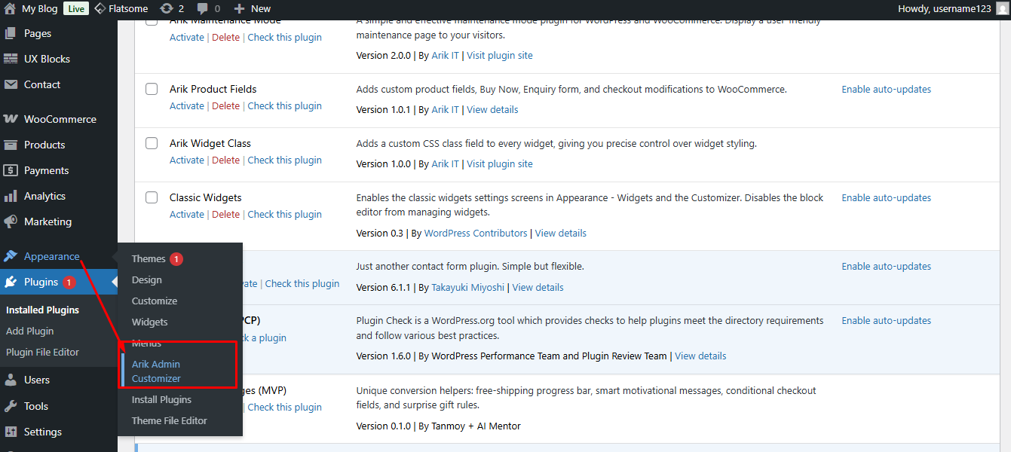Click the home icon beside My Blog
The width and height of the screenshot is (1011, 452).
[x=10, y=9]
